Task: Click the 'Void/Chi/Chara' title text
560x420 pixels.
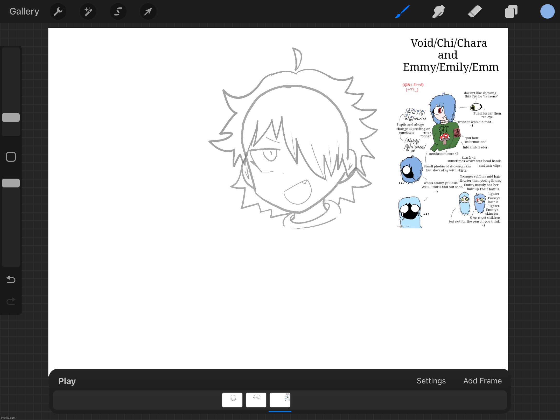Action: pyautogui.click(x=449, y=43)
